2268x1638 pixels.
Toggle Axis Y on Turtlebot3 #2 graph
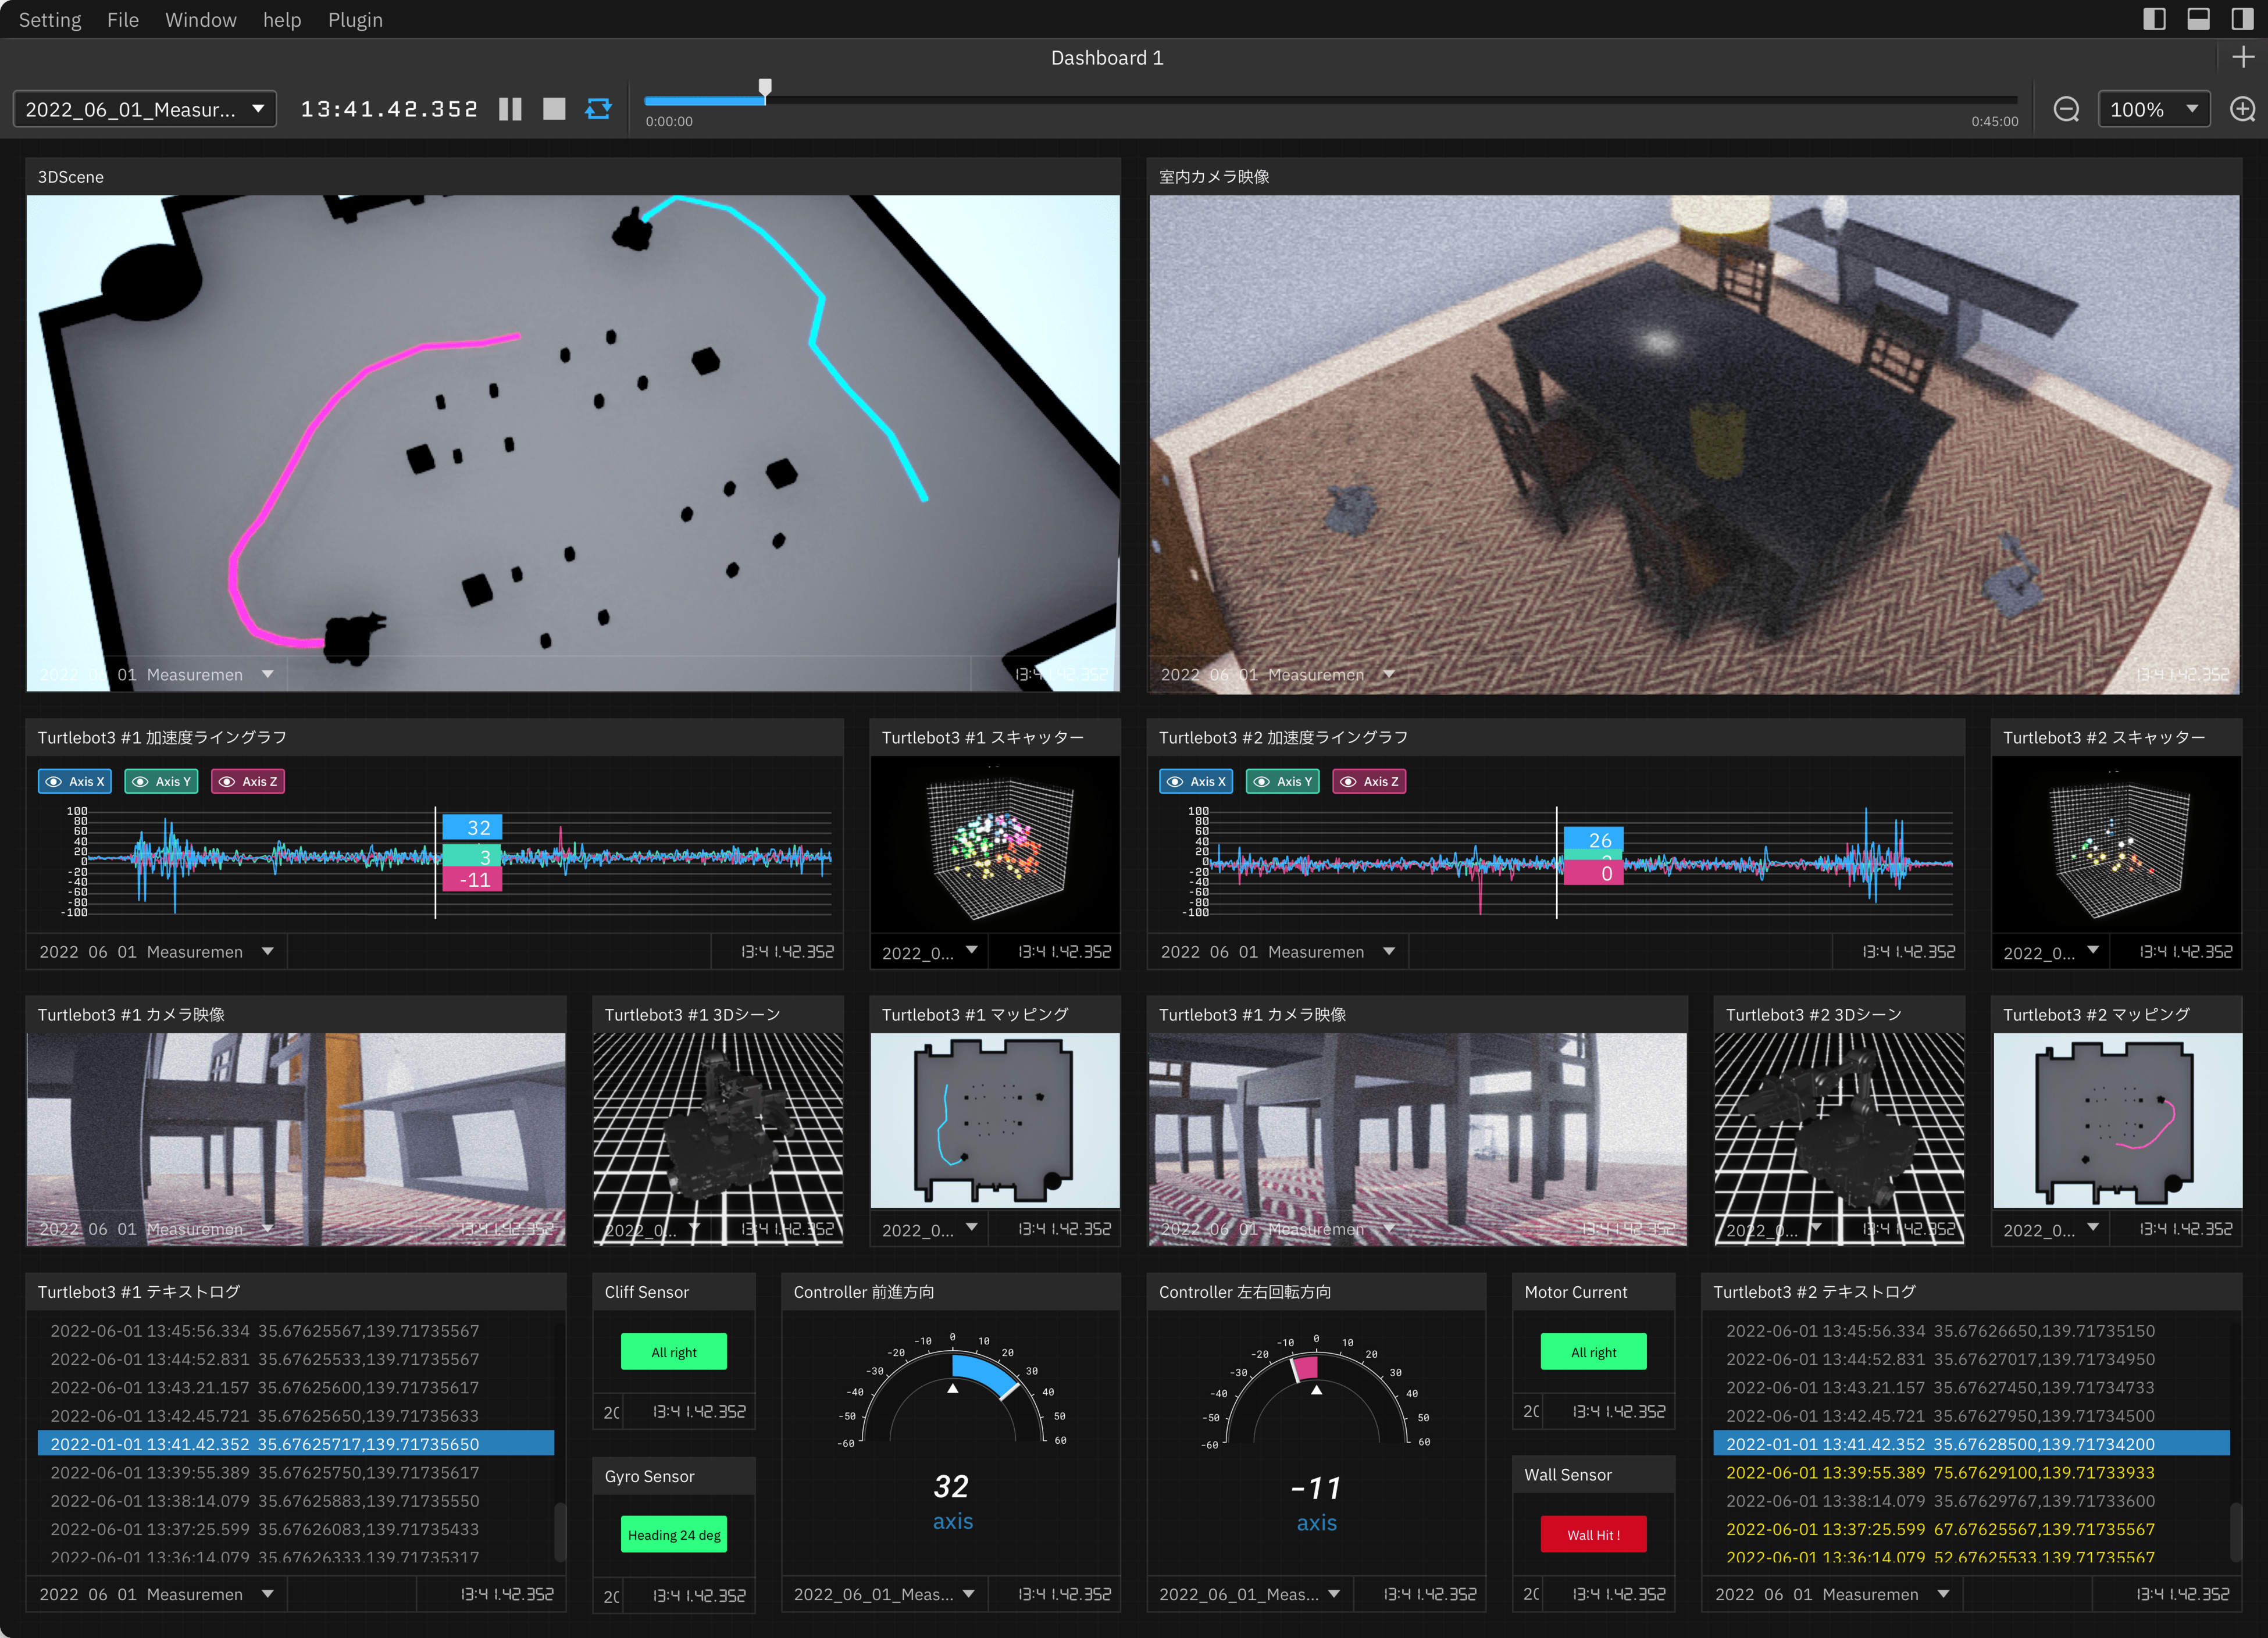(x=1283, y=781)
